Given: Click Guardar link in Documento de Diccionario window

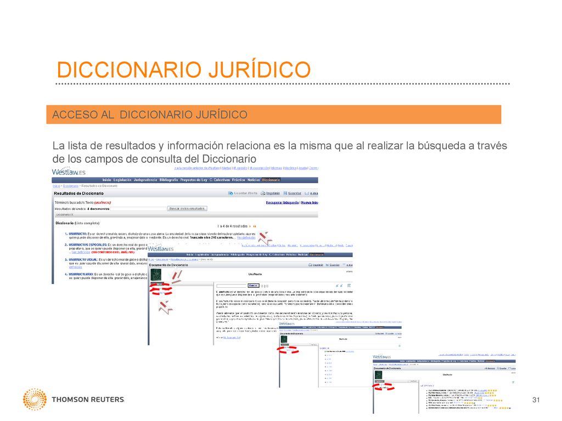Looking at the screenshot, I should click(334, 265).
